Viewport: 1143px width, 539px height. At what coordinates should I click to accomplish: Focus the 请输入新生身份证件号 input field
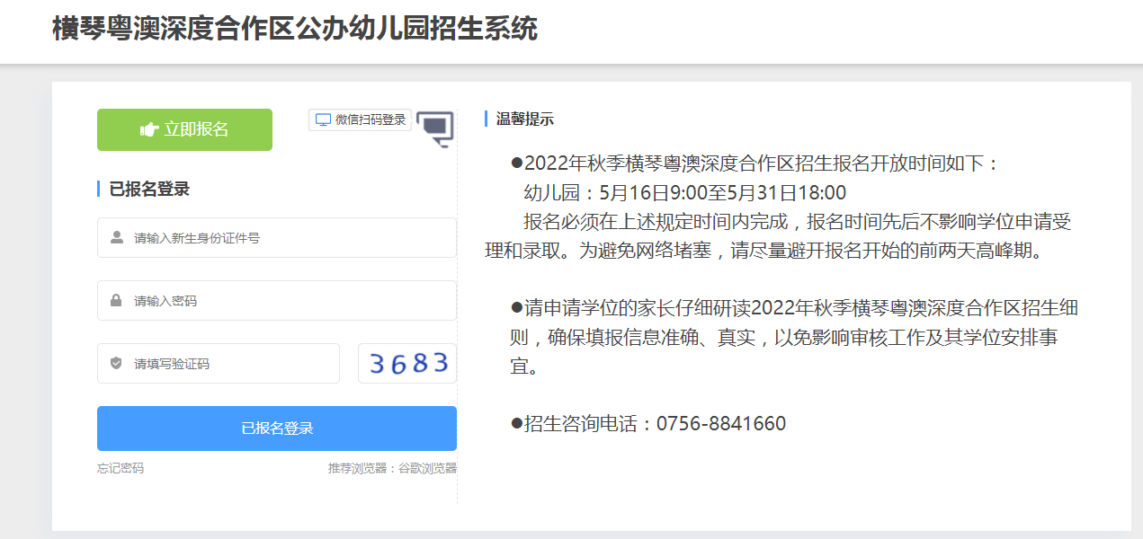click(x=277, y=238)
